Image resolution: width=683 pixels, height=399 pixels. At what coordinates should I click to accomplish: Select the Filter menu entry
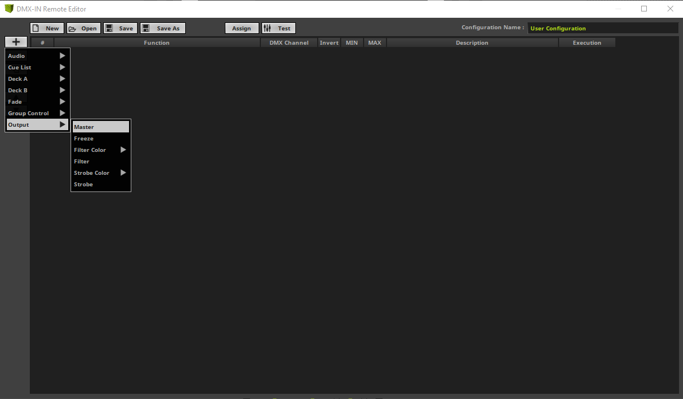pos(100,161)
